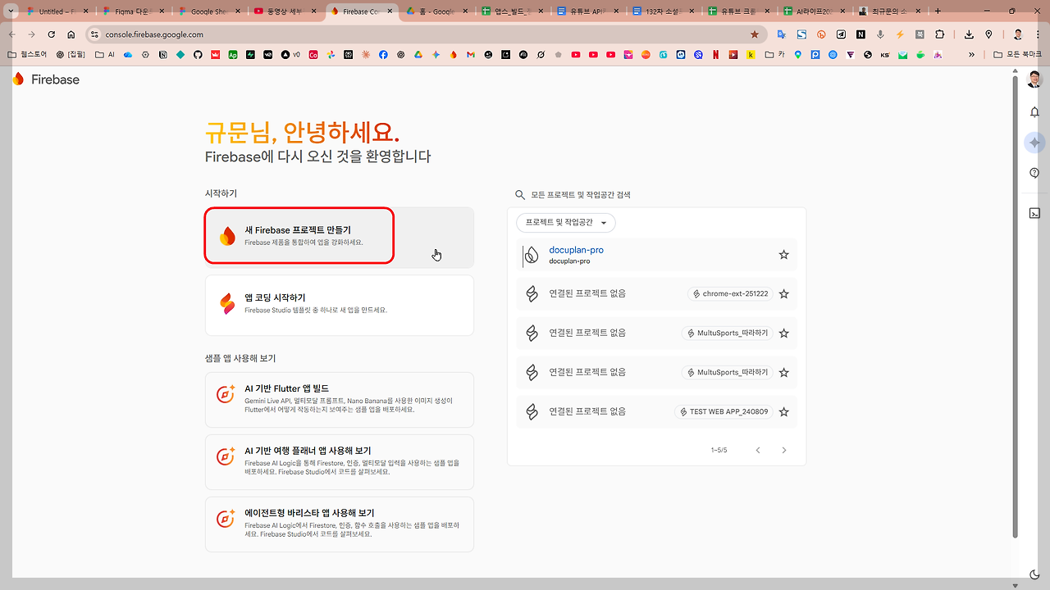This screenshot has width=1050, height=590.
Task: Click the page vertical scrollbar
Action: [x=1016, y=307]
